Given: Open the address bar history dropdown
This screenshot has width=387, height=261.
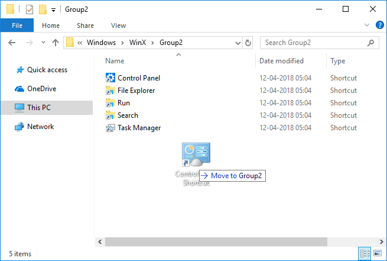Looking at the screenshot, I should point(238,43).
